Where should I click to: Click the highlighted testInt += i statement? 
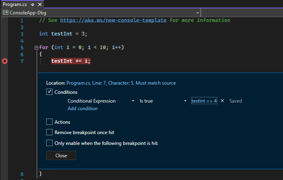coord(71,61)
